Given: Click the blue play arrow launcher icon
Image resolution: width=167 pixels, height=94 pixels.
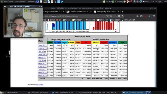Looking at the screenshot, I should [62, 2].
